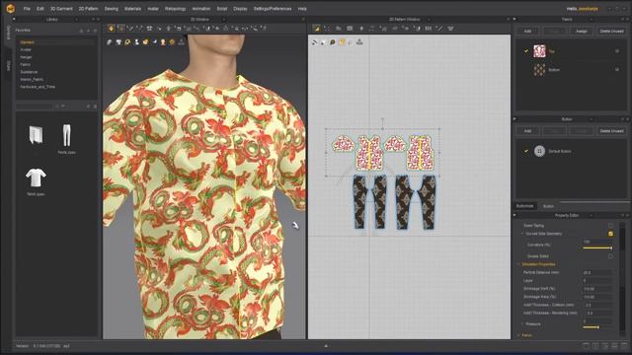Click the first display icon in the 2D pattern window

(314, 41)
